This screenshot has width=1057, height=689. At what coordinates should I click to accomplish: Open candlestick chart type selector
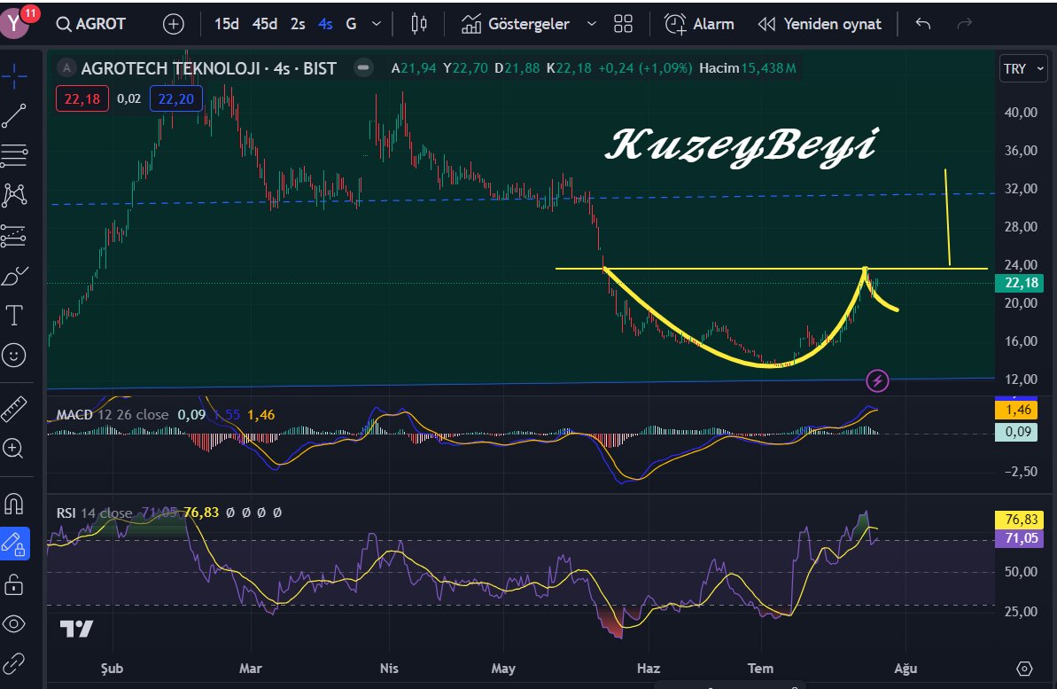[418, 24]
